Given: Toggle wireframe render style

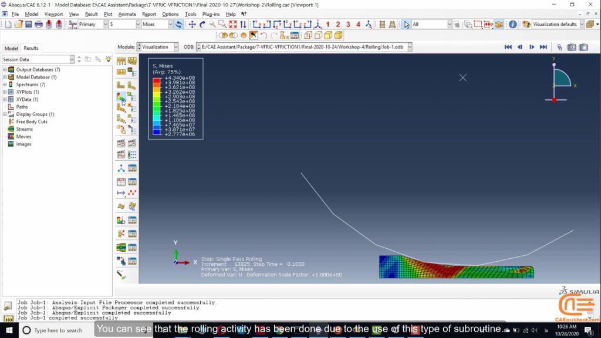Looking at the screenshot, I should pos(308,35).
